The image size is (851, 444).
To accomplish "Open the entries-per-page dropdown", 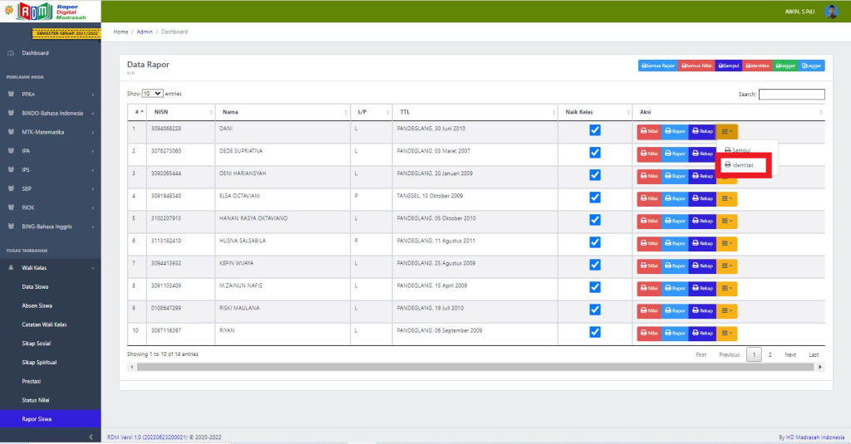I will pos(153,94).
